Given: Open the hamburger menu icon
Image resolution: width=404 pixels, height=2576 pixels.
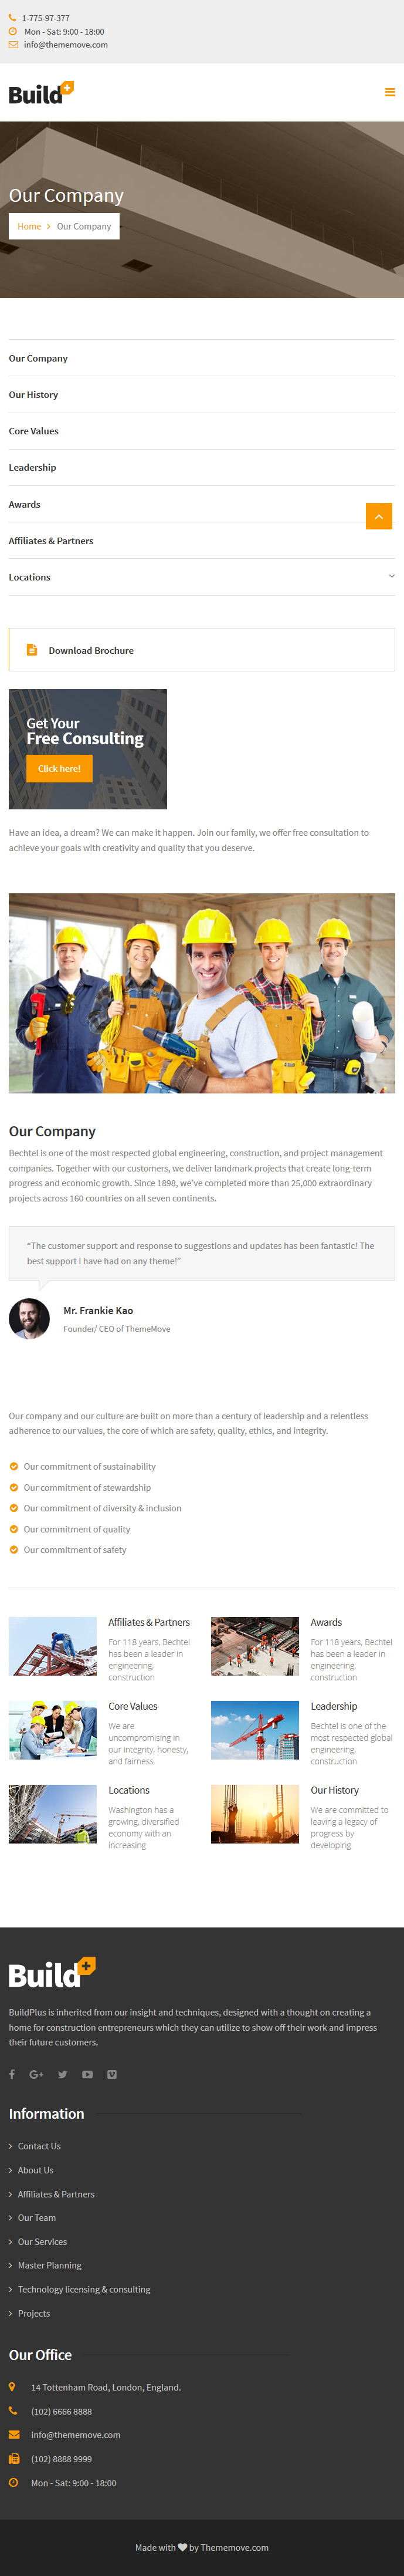Looking at the screenshot, I should 390,92.
